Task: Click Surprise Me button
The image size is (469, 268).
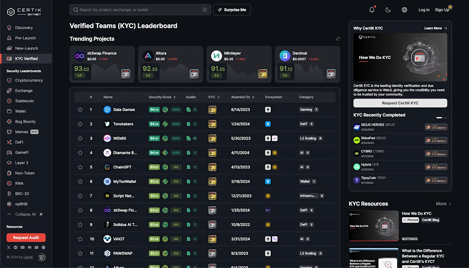Action: point(232,10)
